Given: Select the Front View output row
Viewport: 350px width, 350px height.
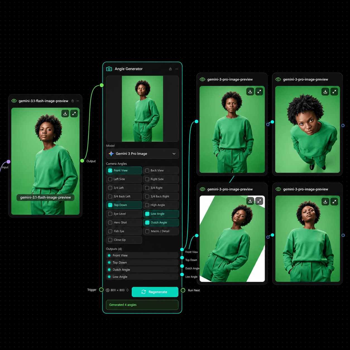Looking at the screenshot, I should 142,255.
